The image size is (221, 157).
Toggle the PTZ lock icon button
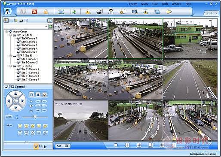point(38,94)
